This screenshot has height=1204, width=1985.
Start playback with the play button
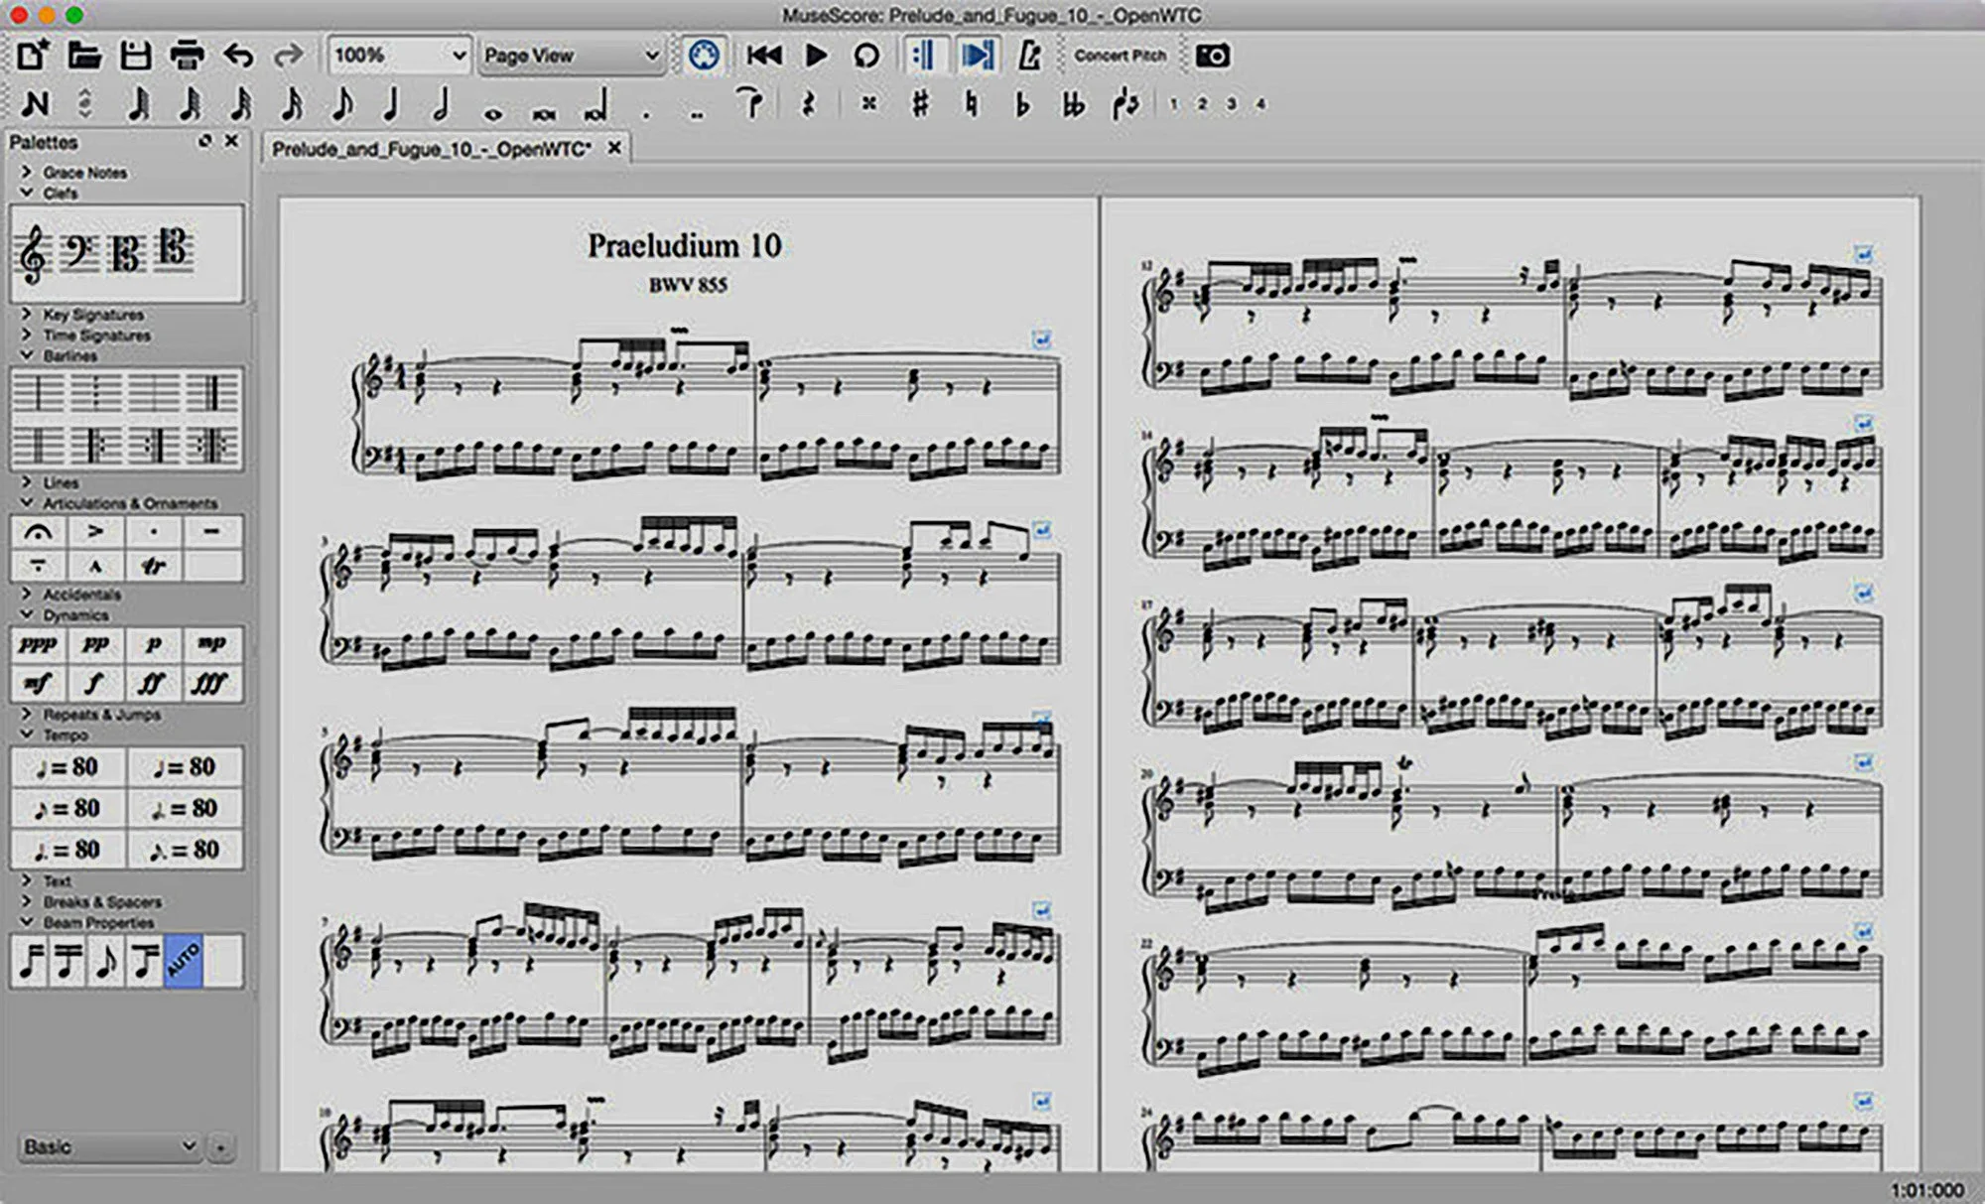coord(816,56)
